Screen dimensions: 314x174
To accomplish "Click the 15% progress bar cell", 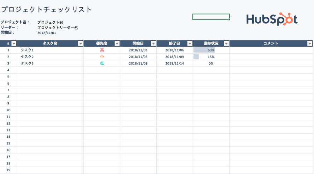I will click(x=211, y=57).
